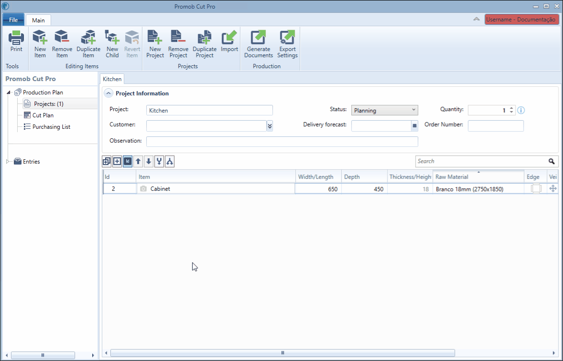Screen dimensions: 563x361
Task: Click Duplicate Project
Action: point(205,44)
